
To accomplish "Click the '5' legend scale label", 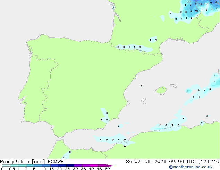I will click(34, 169).
